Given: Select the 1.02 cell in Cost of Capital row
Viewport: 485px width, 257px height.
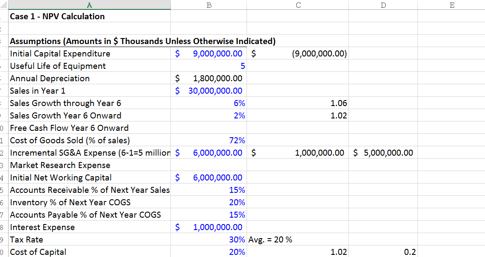Looking at the screenshot, I should coord(298,251).
